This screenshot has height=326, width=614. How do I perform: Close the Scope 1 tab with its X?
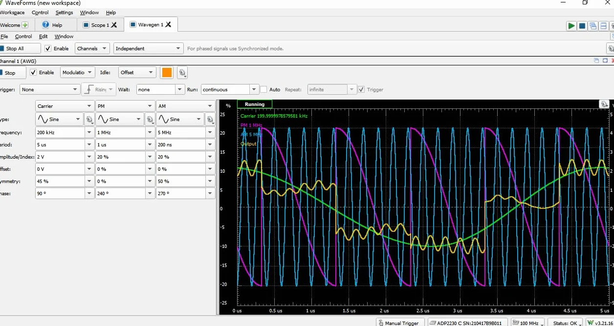pos(114,25)
